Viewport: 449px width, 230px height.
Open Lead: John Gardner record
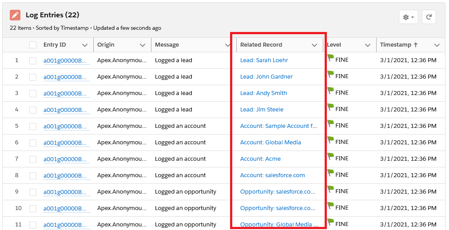[266, 76]
